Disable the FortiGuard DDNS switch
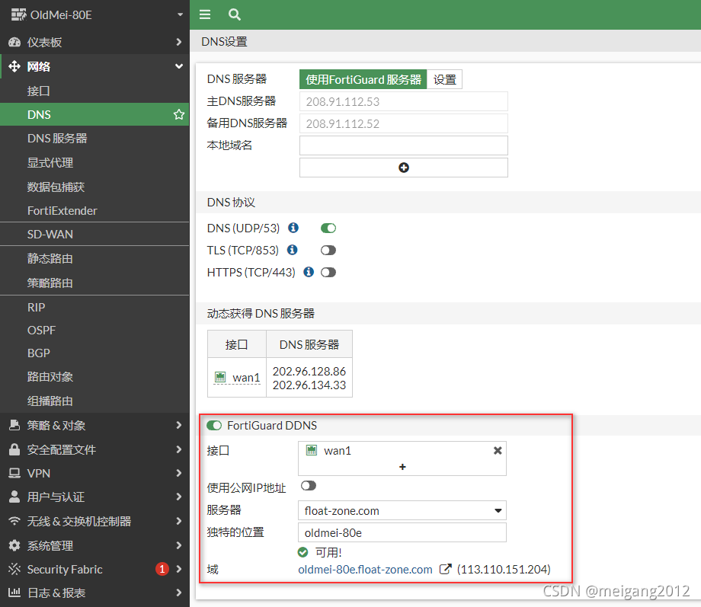701x607 pixels. coord(214,425)
